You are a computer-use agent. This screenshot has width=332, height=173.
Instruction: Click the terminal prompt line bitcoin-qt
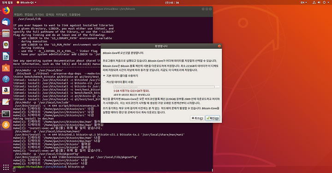(49, 167)
